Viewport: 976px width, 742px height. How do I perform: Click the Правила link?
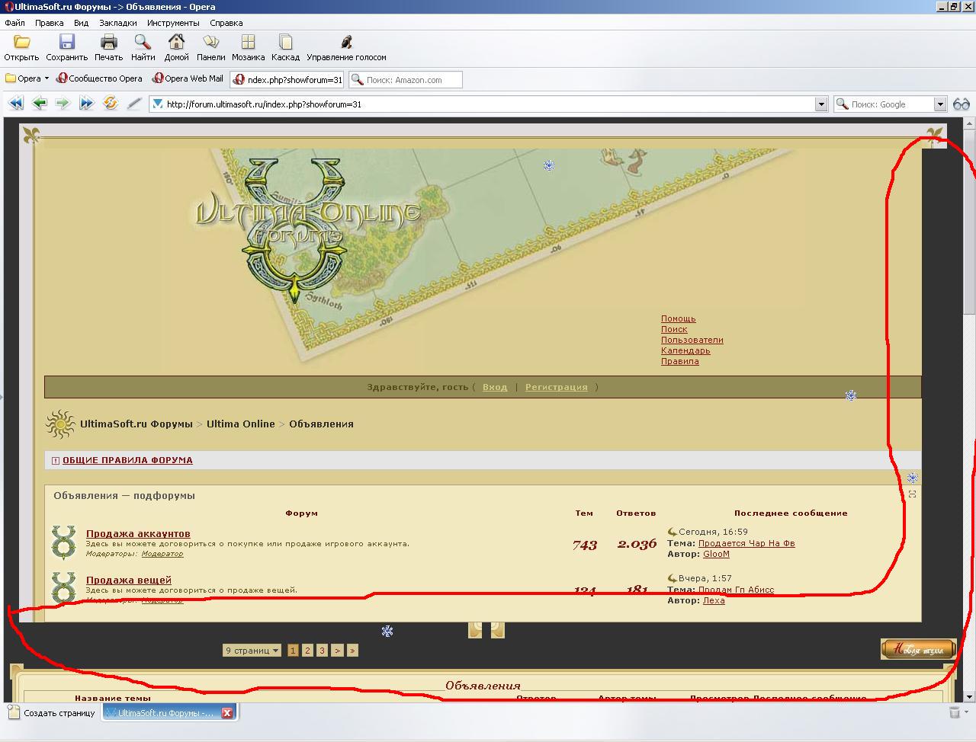click(x=680, y=361)
